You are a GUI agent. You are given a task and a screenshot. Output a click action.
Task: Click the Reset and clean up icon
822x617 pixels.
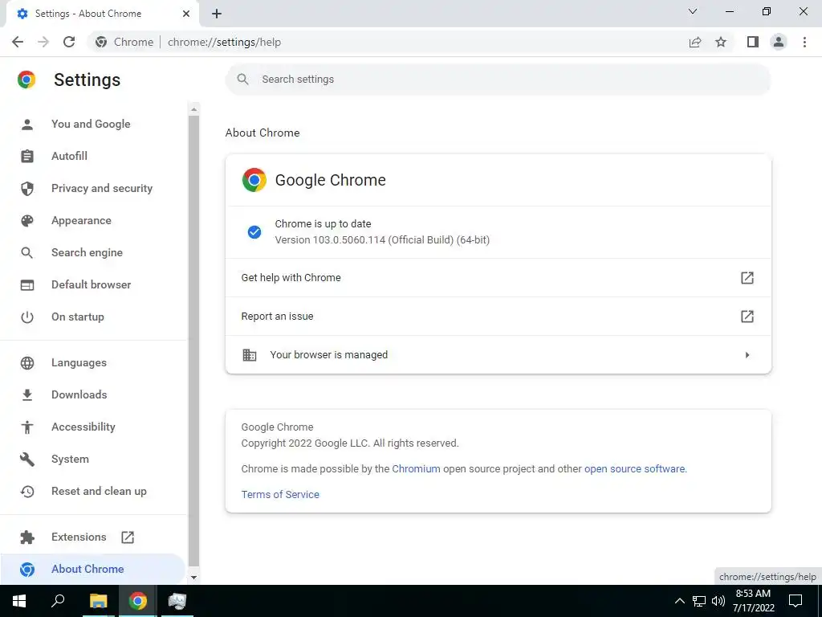pyautogui.click(x=26, y=492)
